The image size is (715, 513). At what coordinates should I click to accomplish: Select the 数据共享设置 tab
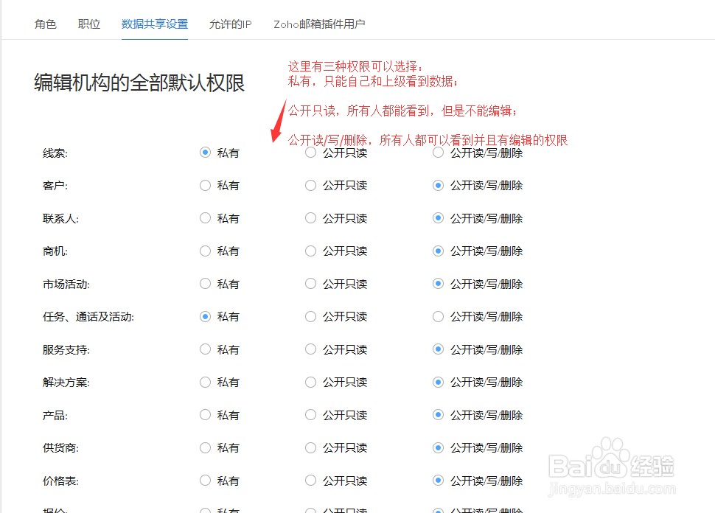coord(155,24)
